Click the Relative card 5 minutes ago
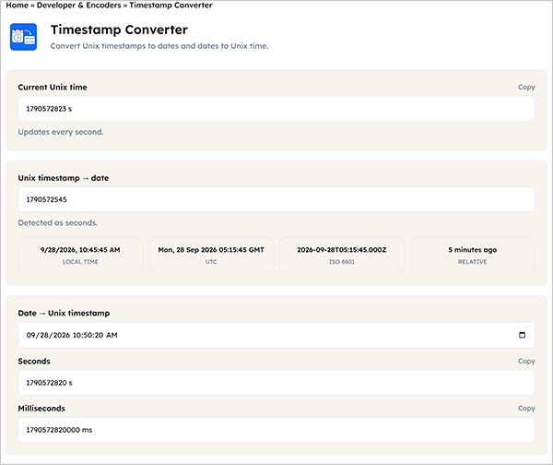Screen dimensions: 553x465 [x=473, y=255]
